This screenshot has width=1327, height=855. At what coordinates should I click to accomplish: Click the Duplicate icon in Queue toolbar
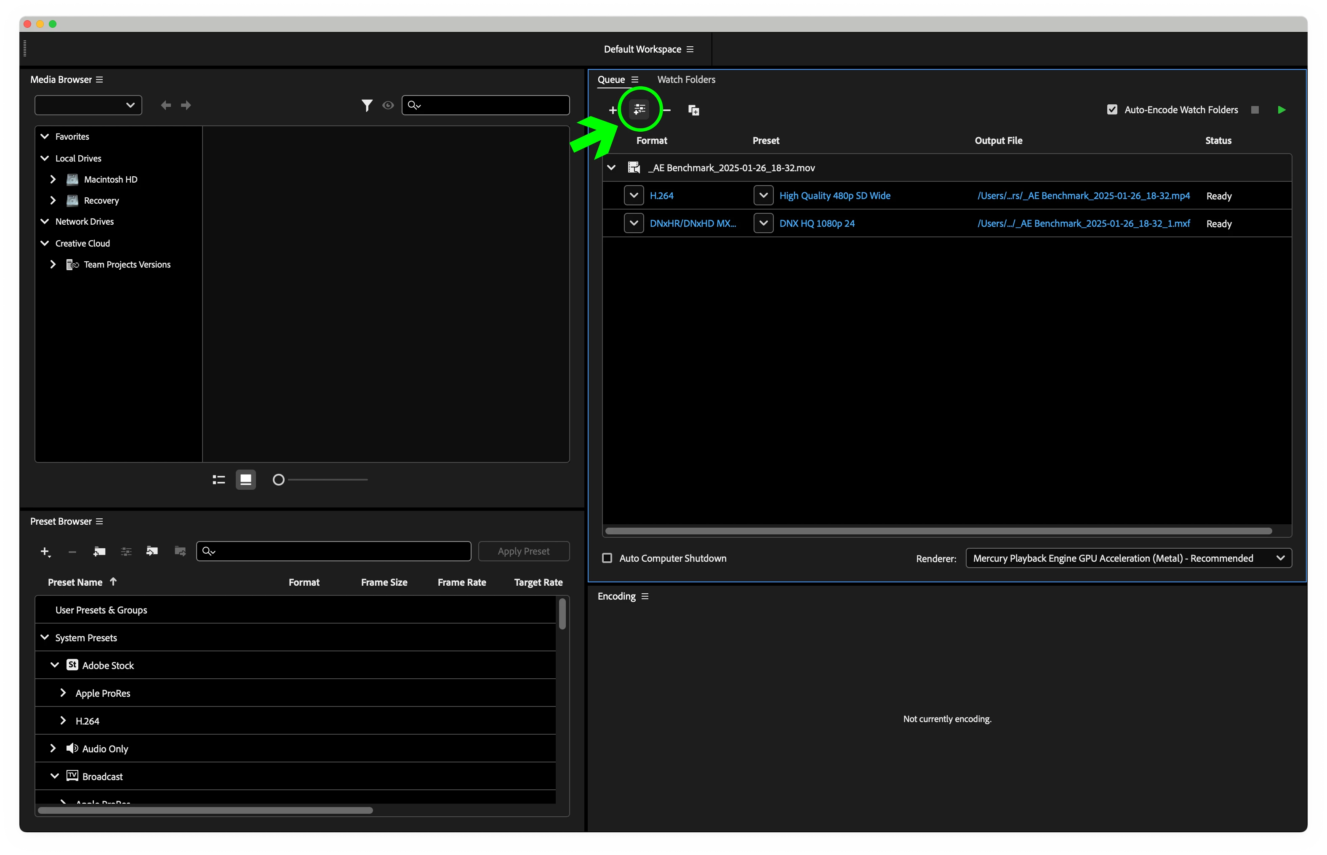[x=693, y=110]
